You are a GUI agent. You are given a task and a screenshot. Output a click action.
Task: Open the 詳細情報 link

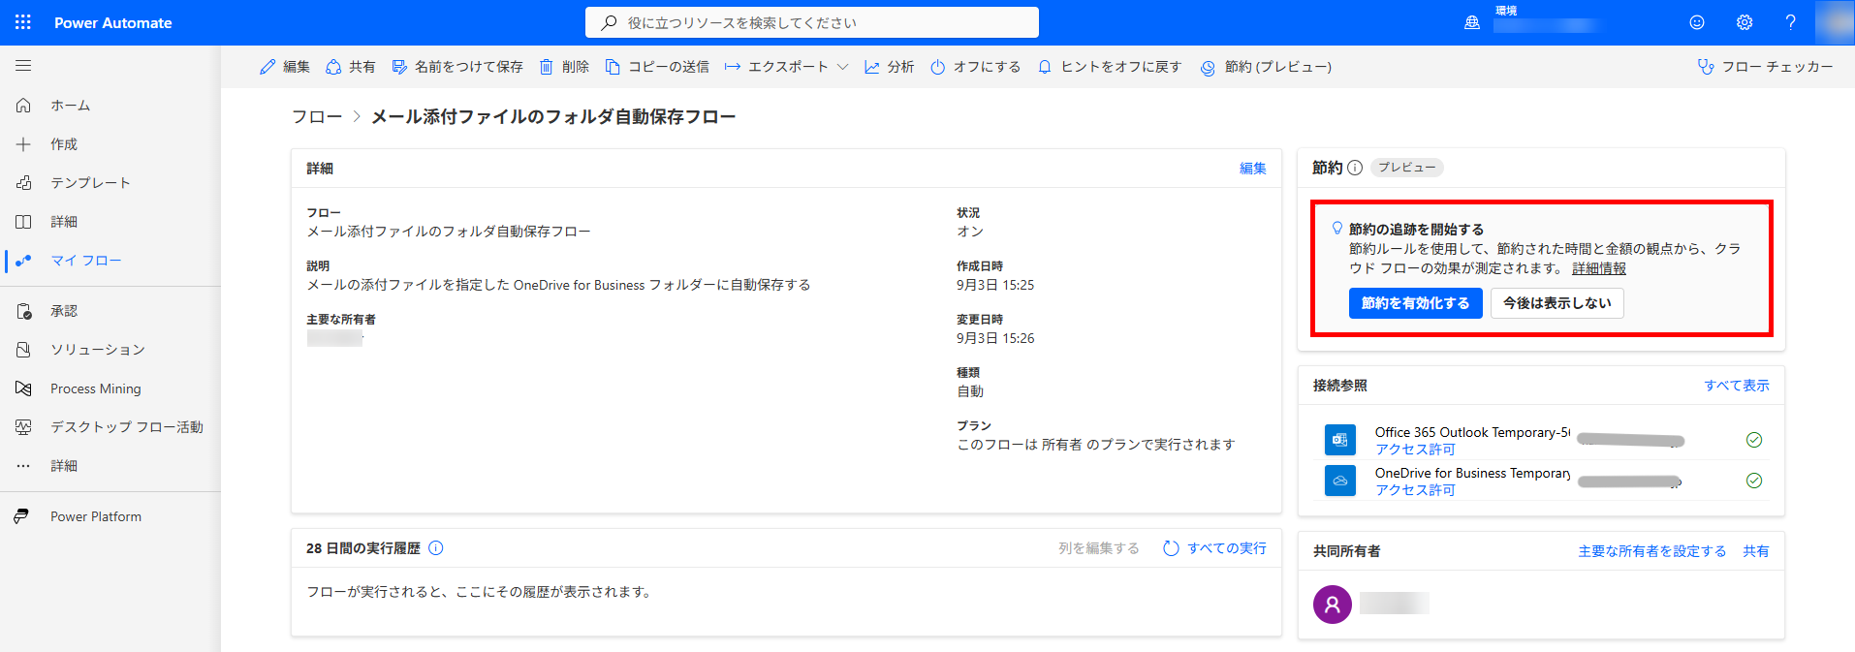1599,268
